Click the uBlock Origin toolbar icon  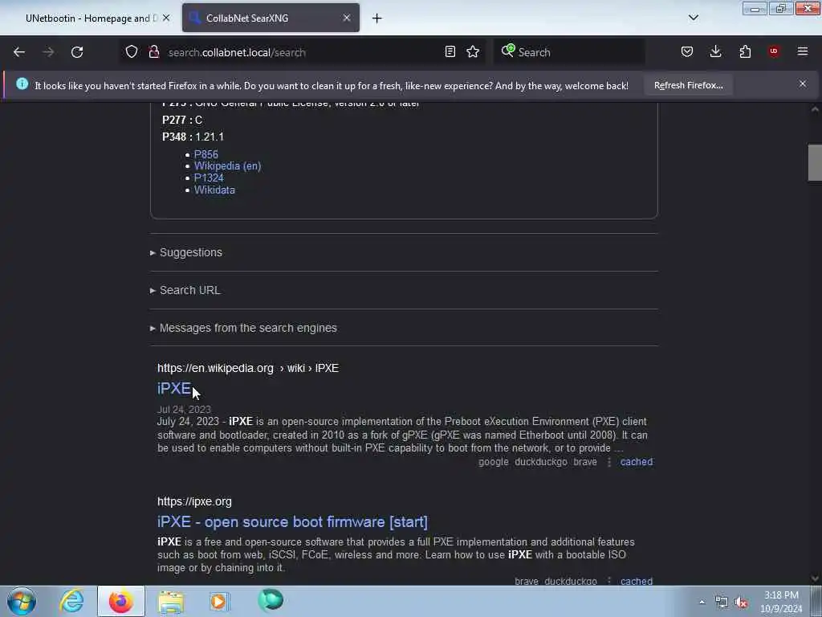[x=774, y=51]
